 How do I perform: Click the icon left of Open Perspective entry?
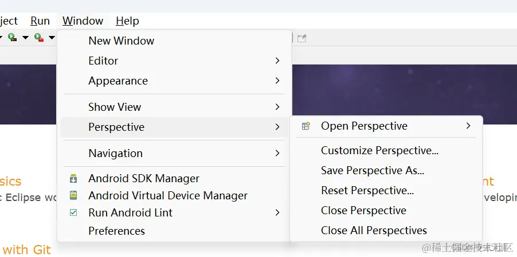pos(306,126)
